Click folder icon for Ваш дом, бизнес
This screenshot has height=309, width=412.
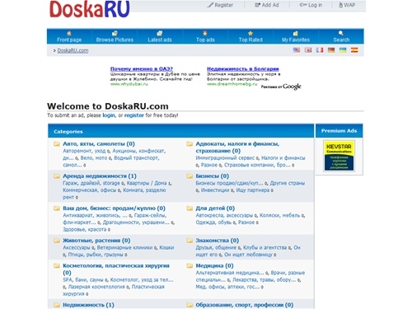(x=57, y=208)
